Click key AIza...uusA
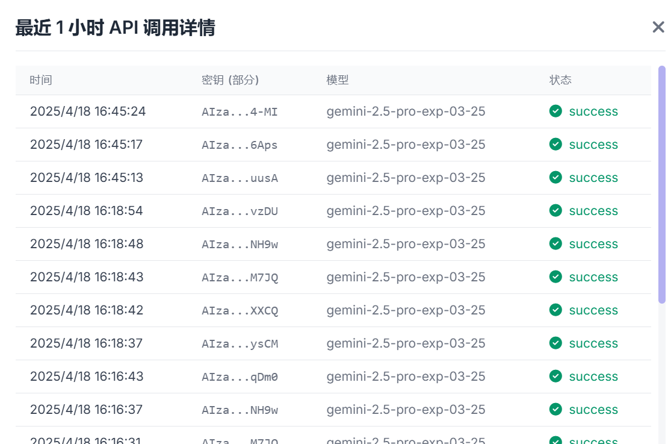The image size is (668, 444). coord(240,178)
